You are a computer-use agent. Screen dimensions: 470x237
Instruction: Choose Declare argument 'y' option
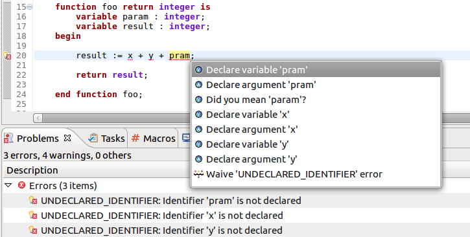tap(316, 159)
